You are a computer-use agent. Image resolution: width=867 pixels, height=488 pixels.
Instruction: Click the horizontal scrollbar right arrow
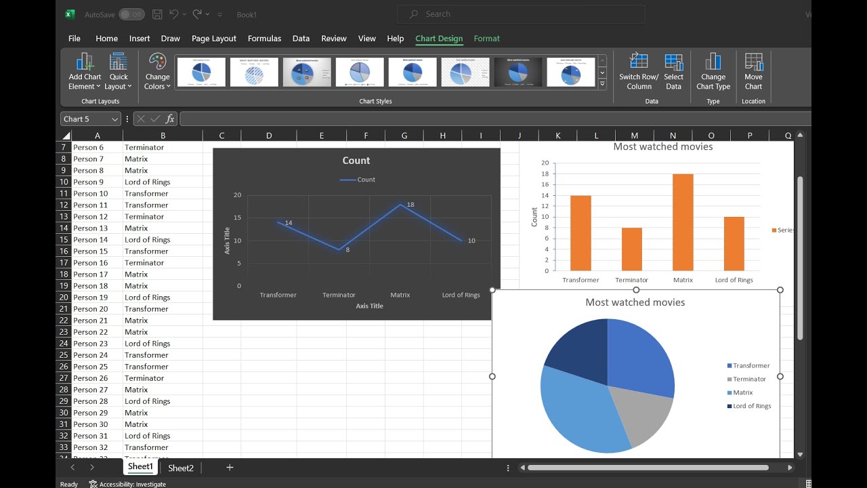click(790, 468)
